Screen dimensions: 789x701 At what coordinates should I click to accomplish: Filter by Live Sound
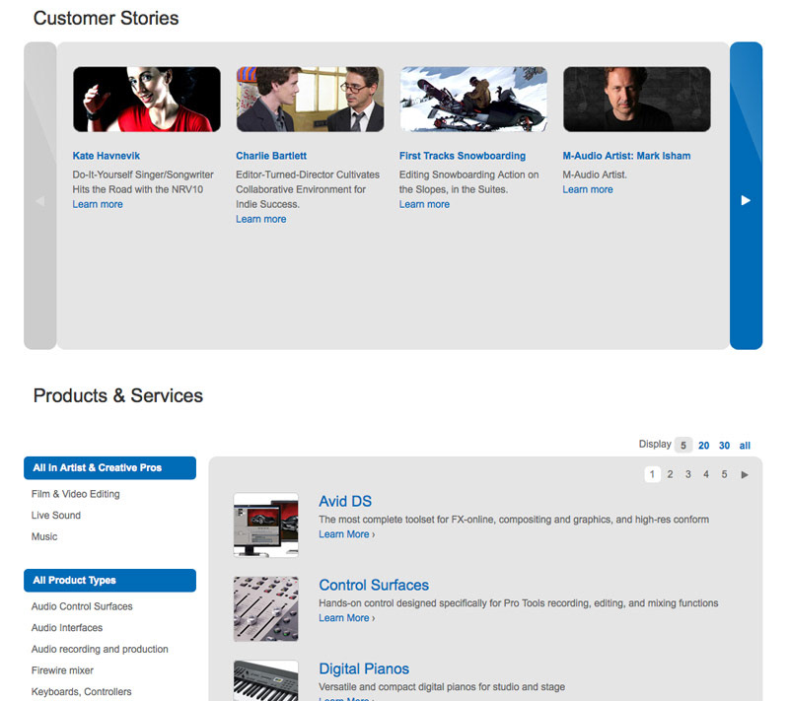pos(56,516)
